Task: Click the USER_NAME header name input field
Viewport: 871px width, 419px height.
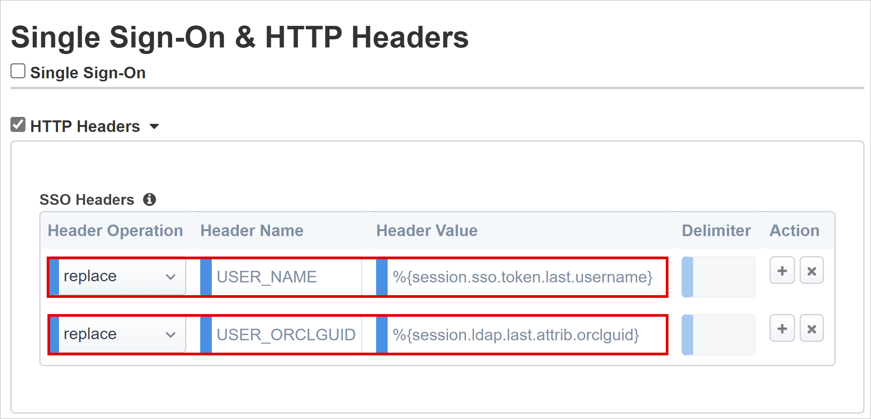Action: (x=283, y=276)
